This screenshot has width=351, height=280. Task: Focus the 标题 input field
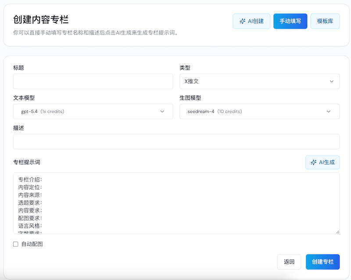(x=93, y=82)
